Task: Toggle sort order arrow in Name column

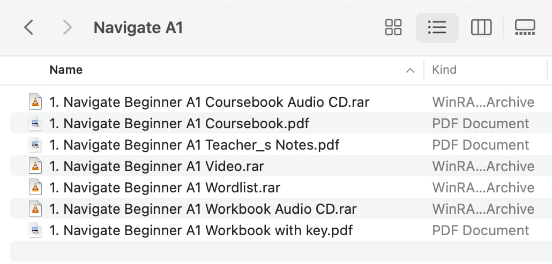Action: [x=410, y=71]
